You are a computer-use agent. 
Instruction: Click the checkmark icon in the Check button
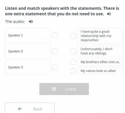tap(54, 89)
